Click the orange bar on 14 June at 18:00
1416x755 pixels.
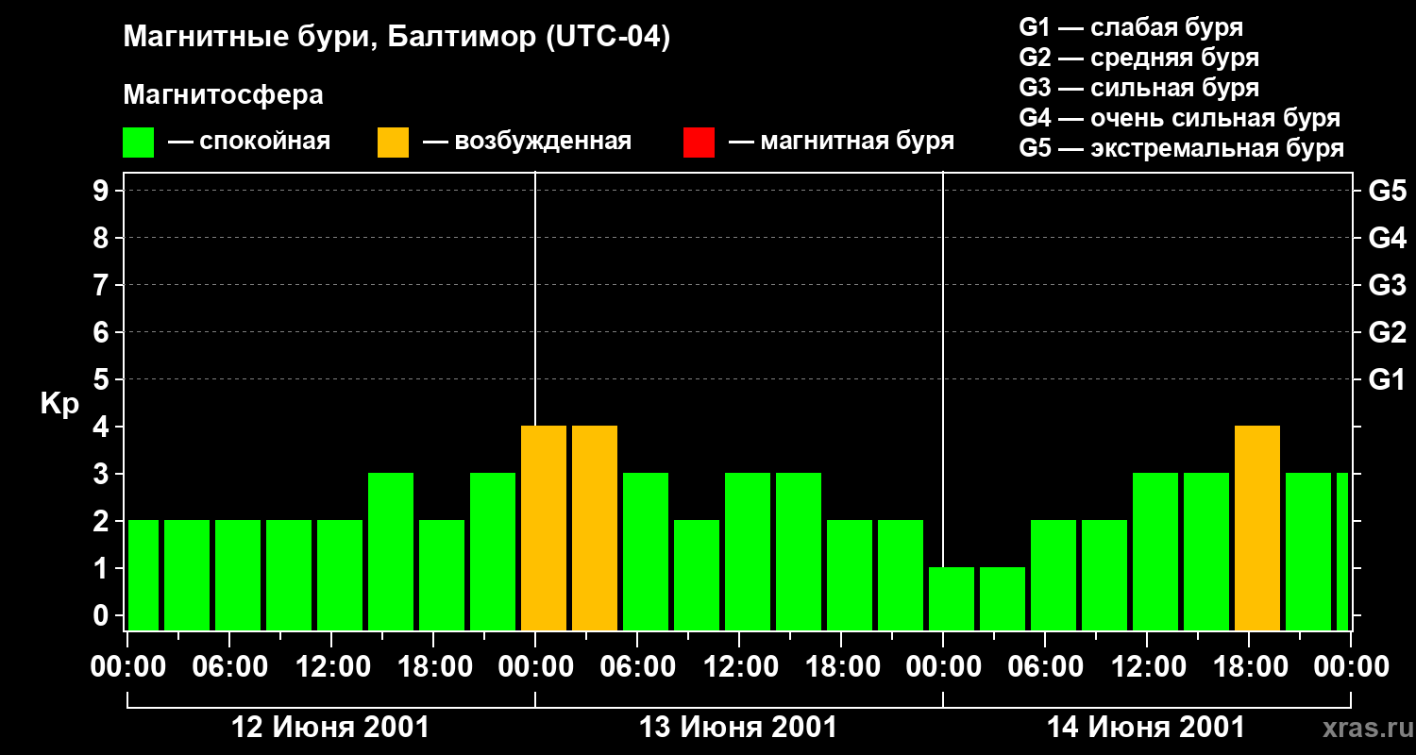(x=1257, y=528)
